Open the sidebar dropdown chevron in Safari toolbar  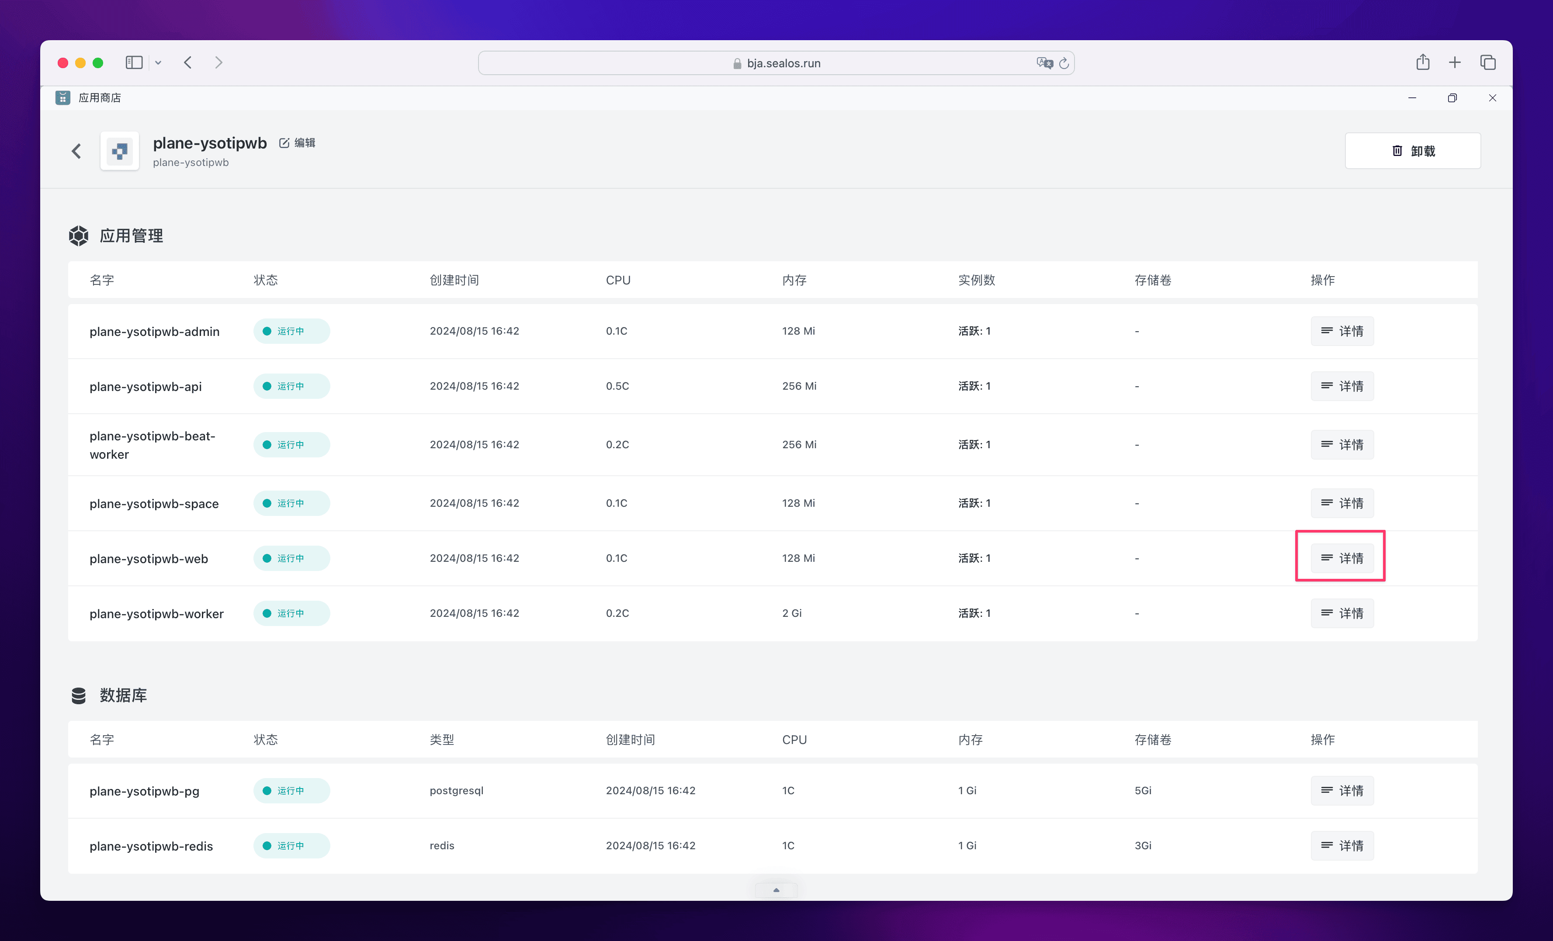coord(158,63)
